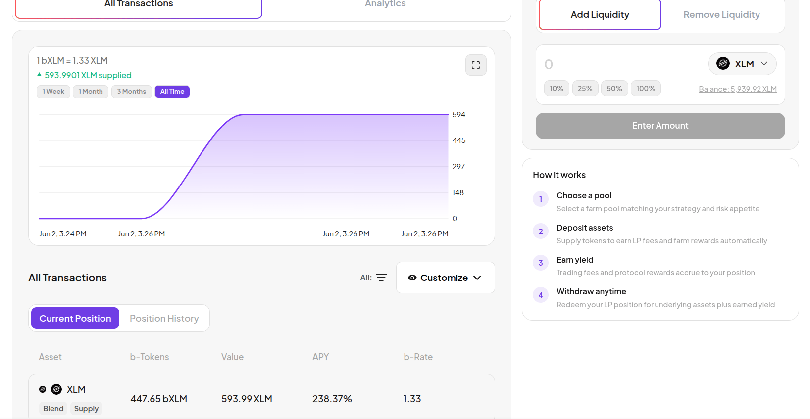Click the Value column header
Viewport: 810px width, 419px height.
point(232,357)
